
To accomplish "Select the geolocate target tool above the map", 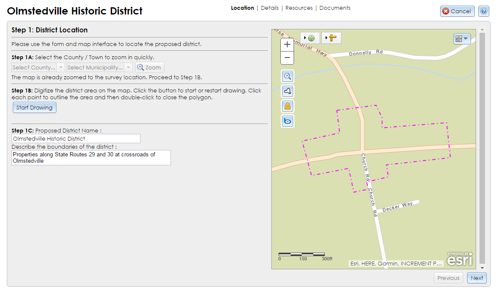I will pyautogui.click(x=311, y=37).
